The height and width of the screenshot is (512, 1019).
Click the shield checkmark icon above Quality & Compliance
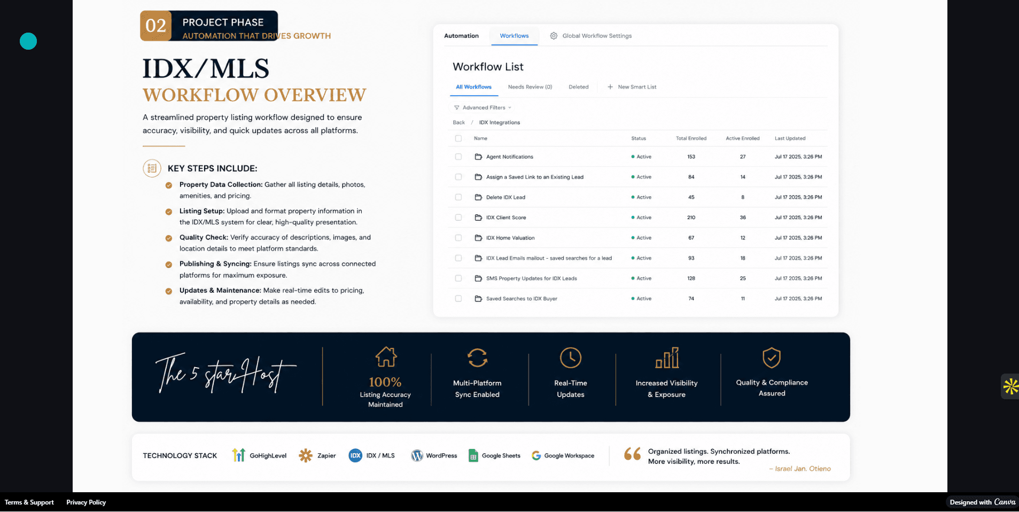[x=772, y=358]
